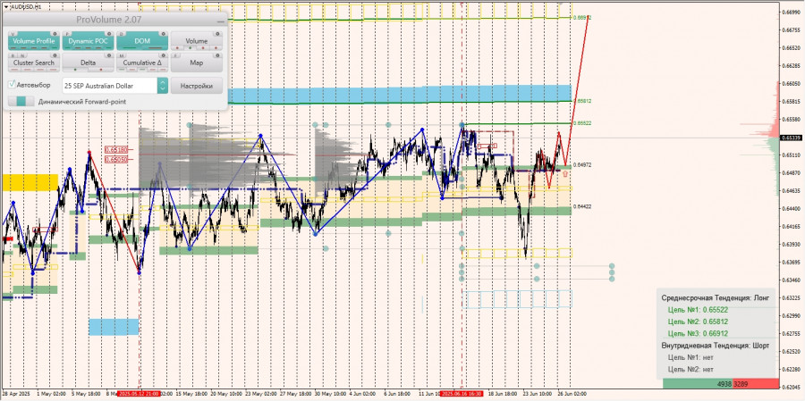Click the 0.66050 price axis value
Screen dimensions: 805x401
pos(792,84)
